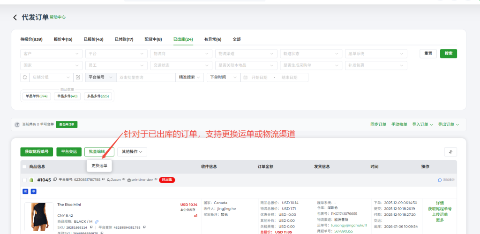Check the checkbox for order #1045

(x=24, y=180)
